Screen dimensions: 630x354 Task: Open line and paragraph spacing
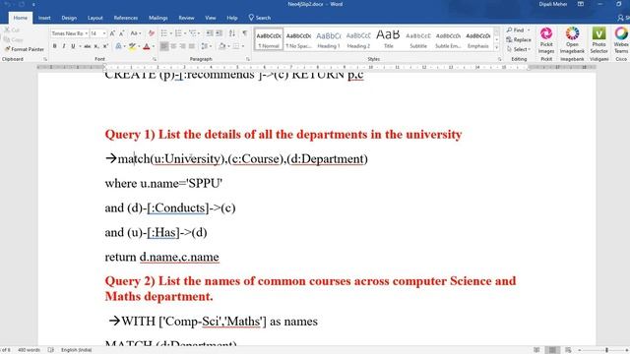[206, 46]
